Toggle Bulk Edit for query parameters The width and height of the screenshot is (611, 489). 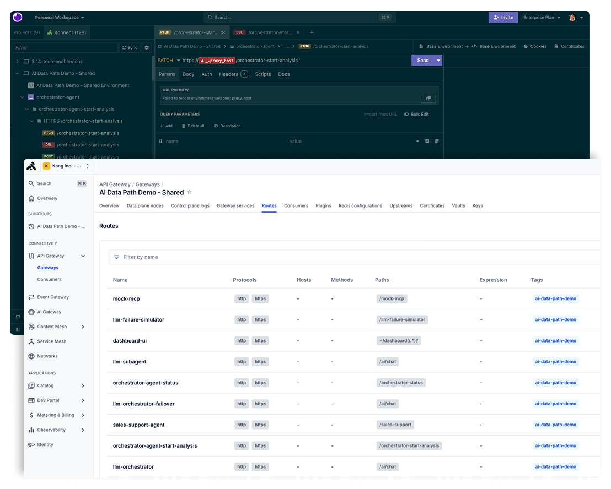pos(416,115)
